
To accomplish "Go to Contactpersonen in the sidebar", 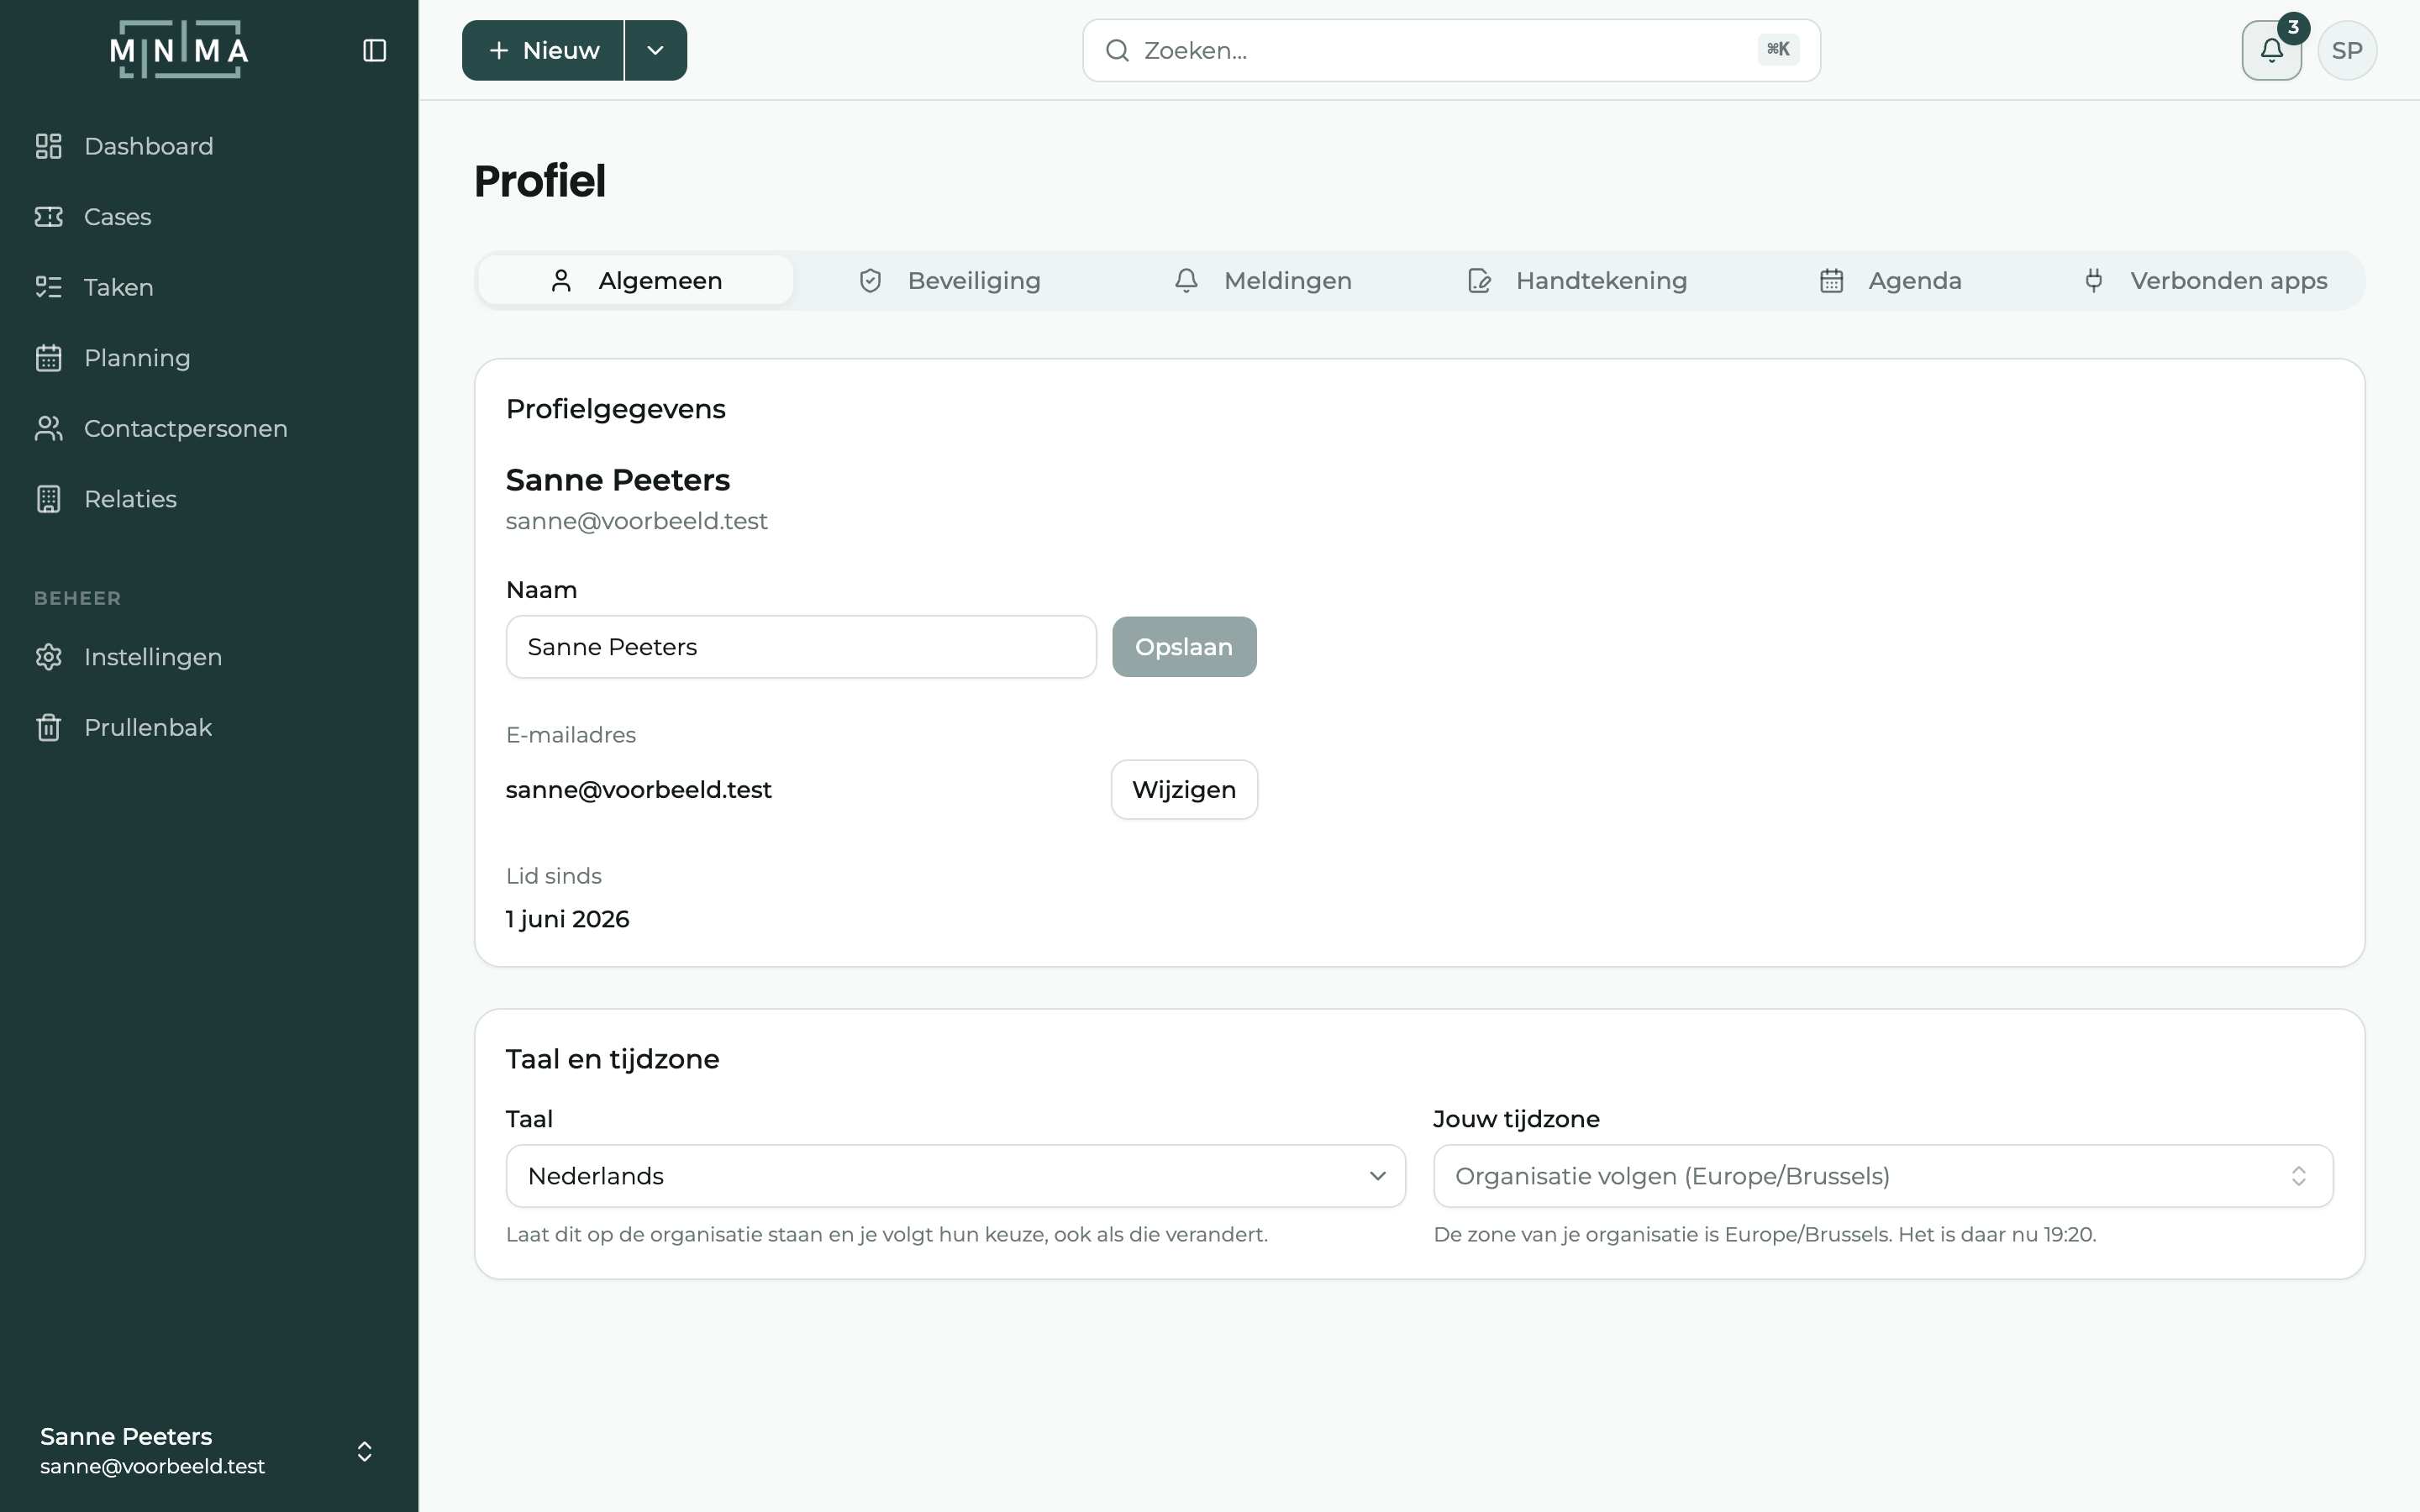I will point(209,428).
